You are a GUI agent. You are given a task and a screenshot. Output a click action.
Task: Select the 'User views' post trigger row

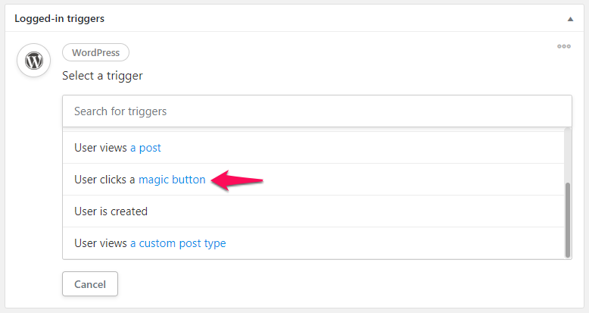pos(313,148)
